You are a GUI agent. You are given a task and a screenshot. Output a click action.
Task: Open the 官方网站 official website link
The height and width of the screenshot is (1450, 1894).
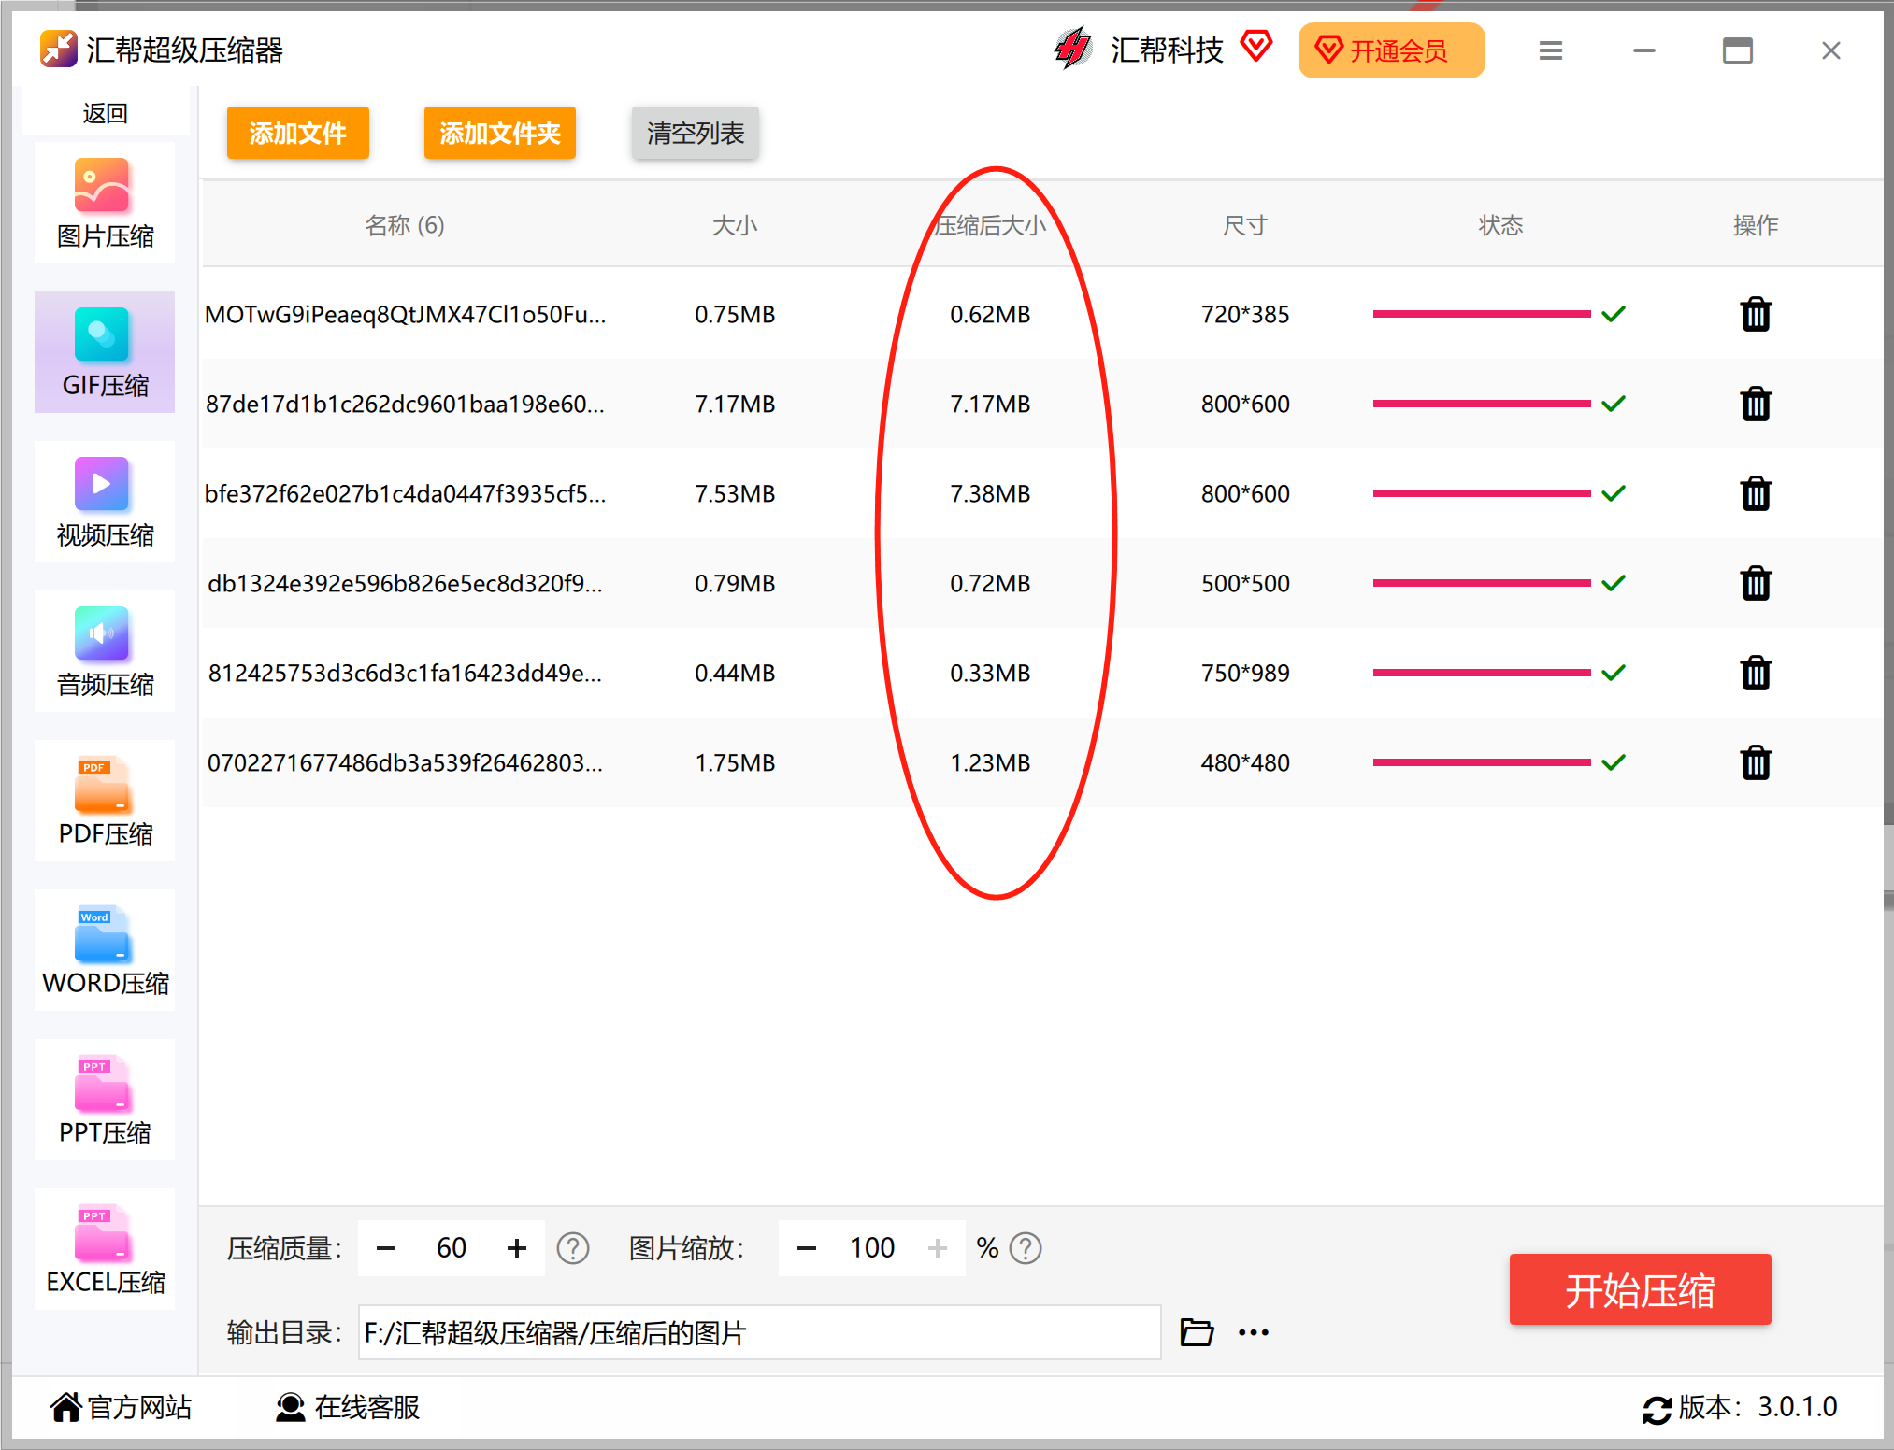pos(122,1407)
